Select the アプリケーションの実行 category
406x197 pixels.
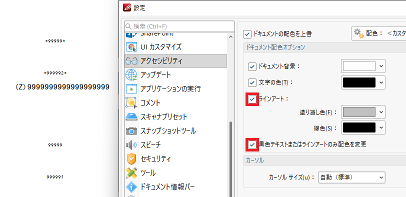[x=176, y=89]
